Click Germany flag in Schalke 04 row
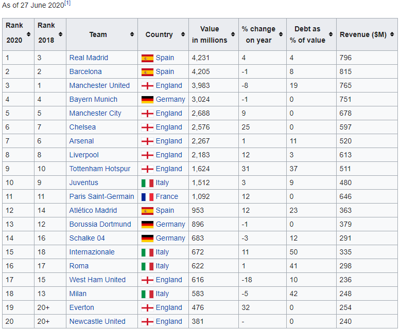This screenshot has width=400, height=330. tap(147, 239)
